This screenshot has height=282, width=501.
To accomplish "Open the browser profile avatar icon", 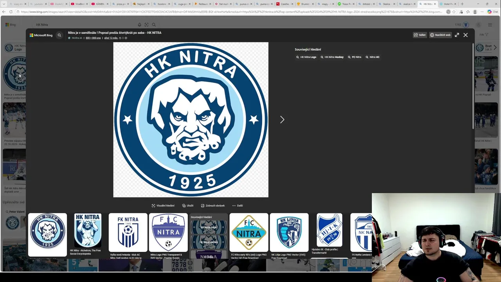I will (x=475, y=12).
